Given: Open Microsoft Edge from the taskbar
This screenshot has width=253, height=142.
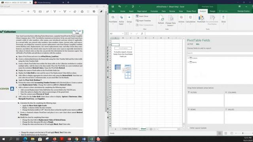Looking at the screenshot, I should point(25,139).
